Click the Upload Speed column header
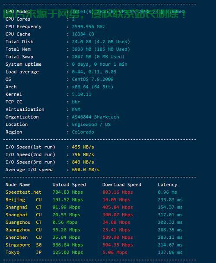This screenshot has height=263, width=216. tap(69, 185)
